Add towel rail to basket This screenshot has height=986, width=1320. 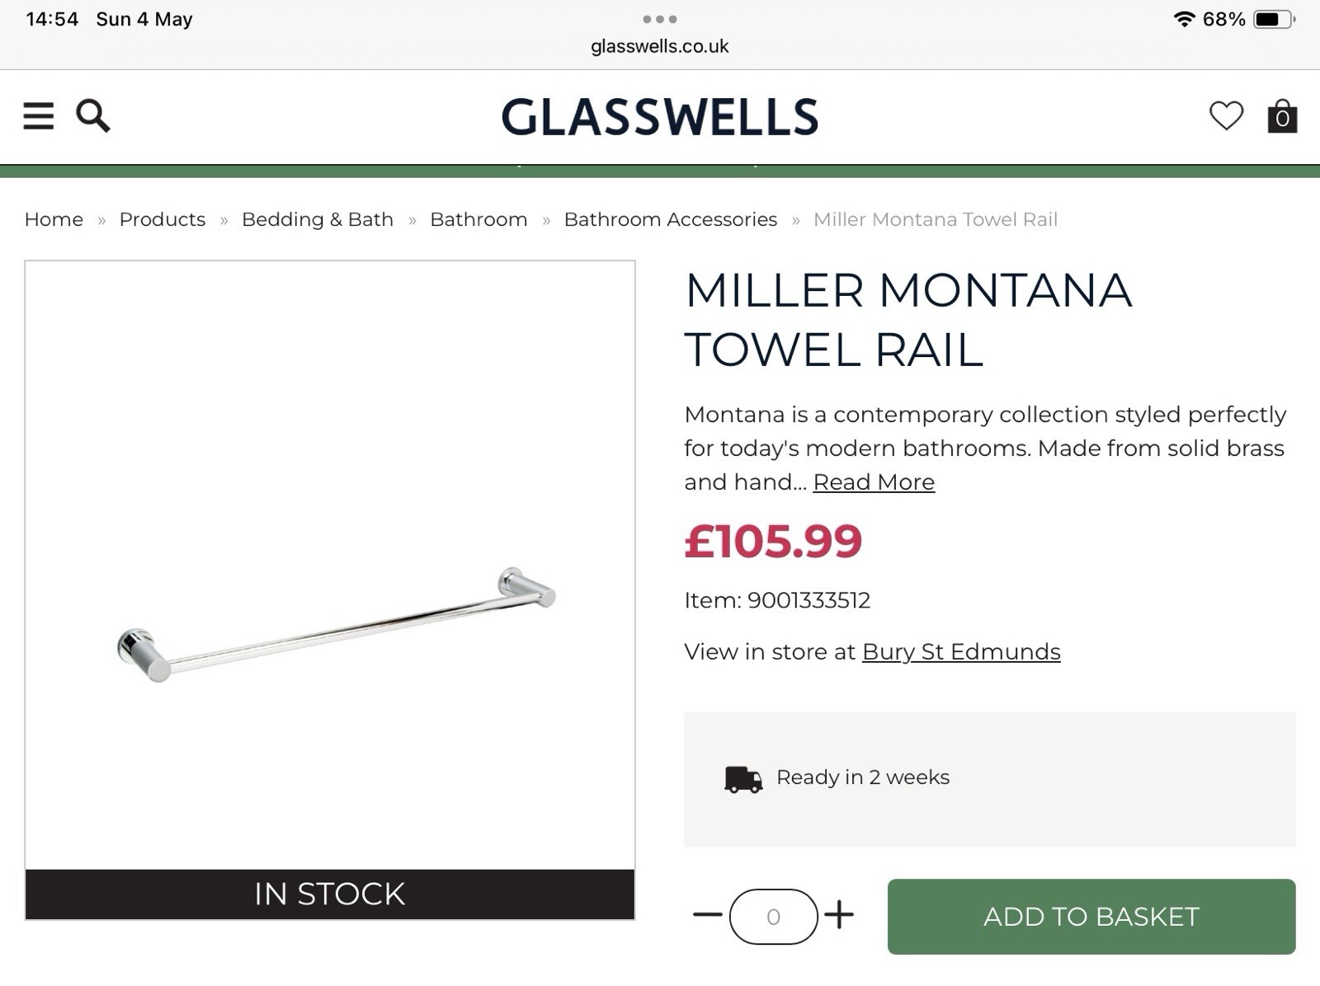click(1091, 917)
